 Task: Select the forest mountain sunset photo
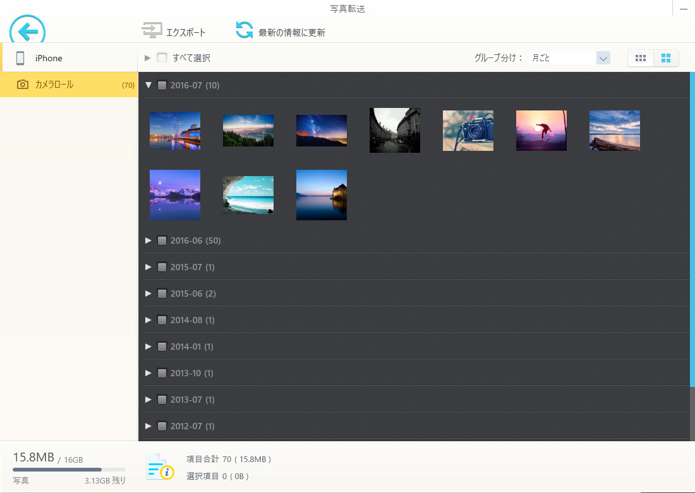click(248, 131)
